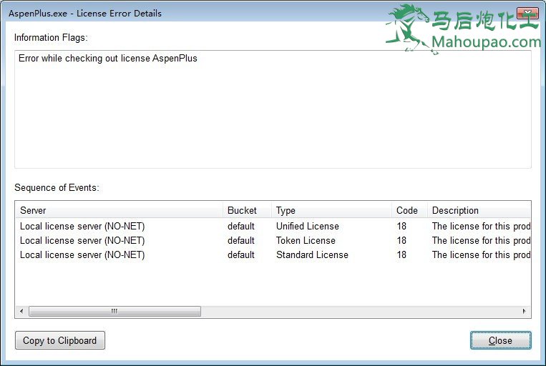Select the Standard License row
This screenshot has height=366, width=546.
click(273, 254)
